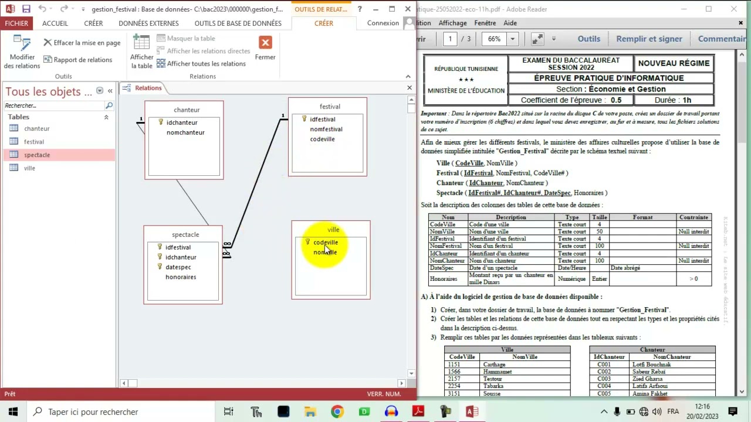Open the Aide menu in Adobe Reader
Image resolution: width=751 pixels, height=422 pixels.
click(510, 23)
